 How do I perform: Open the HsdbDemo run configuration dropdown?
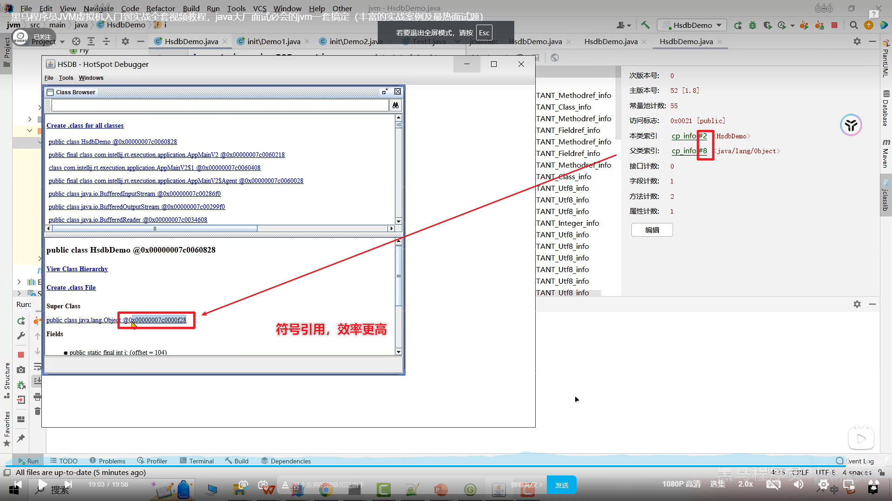(692, 25)
